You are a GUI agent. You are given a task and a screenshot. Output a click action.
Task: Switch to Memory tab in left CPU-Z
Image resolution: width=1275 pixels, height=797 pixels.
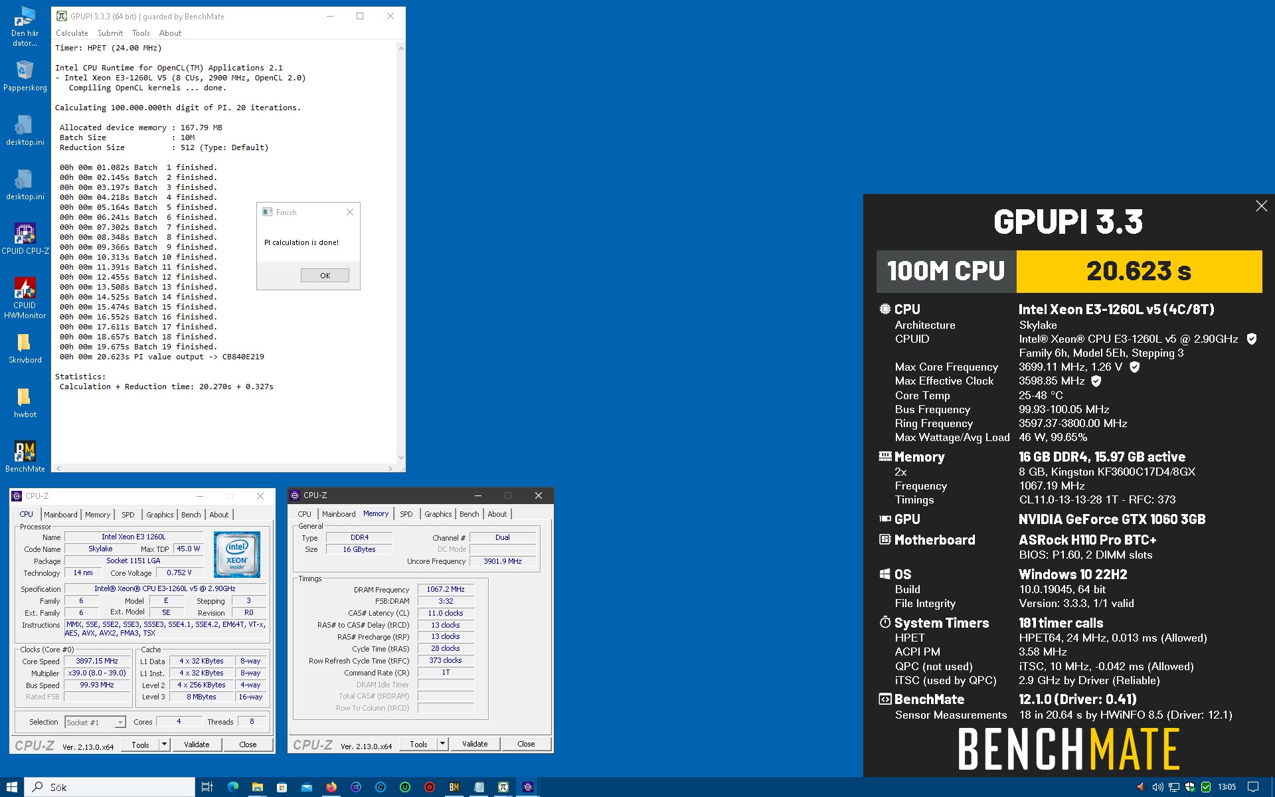click(x=98, y=515)
